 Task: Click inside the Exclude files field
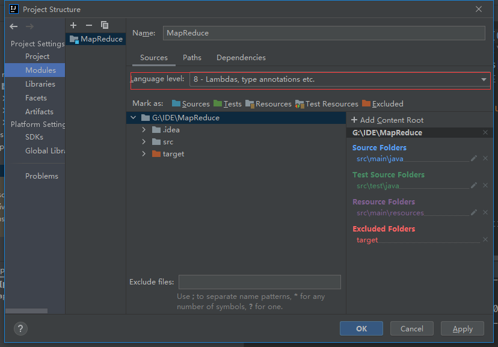click(x=259, y=281)
